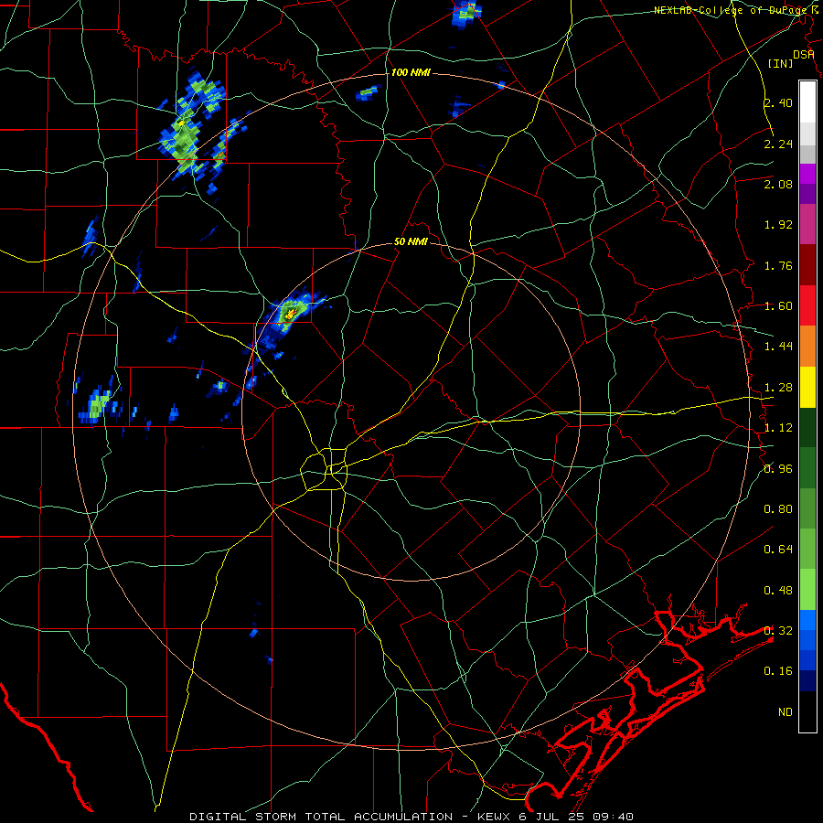Select the 2.24 legend value
Image resolution: width=823 pixels, height=823 pixels.
tap(778, 144)
